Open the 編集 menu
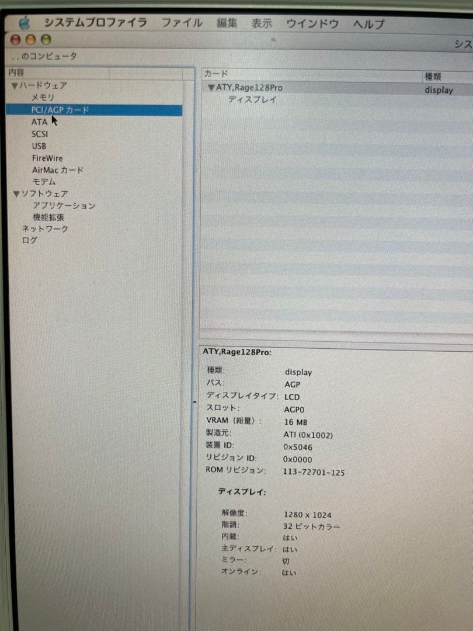 click(227, 23)
